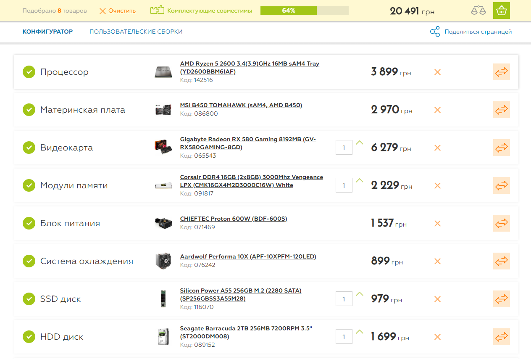Viewport: 531px width, 359px height.
Task: Increase quantity arrow for Видеокарта
Action: point(359,143)
